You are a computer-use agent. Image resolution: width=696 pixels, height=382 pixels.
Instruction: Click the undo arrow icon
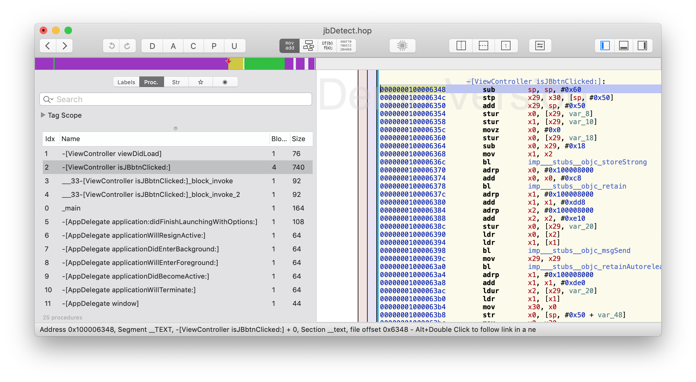(112, 46)
